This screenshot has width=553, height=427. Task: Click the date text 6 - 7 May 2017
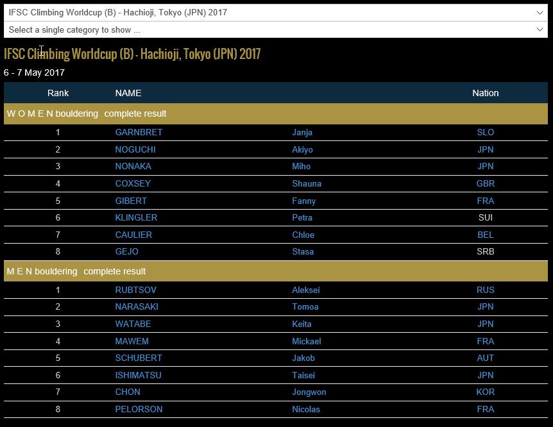[34, 72]
